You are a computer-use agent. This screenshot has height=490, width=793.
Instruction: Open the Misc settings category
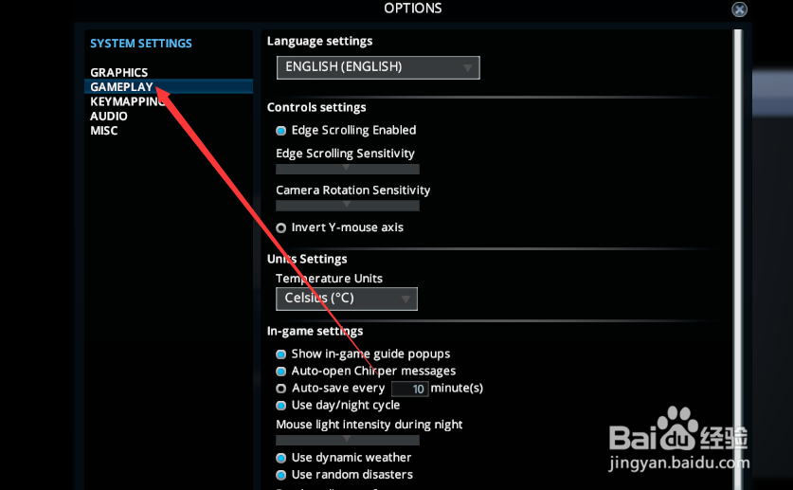tap(104, 131)
